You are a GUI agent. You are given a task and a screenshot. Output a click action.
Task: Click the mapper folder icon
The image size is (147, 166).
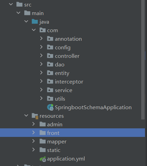click(43, 141)
